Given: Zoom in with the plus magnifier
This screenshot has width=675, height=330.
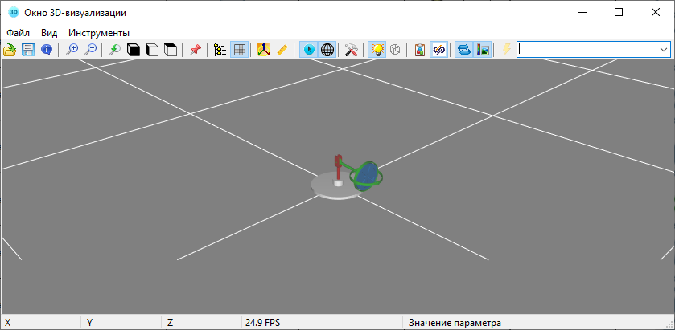Looking at the screenshot, I should [x=72, y=50].
